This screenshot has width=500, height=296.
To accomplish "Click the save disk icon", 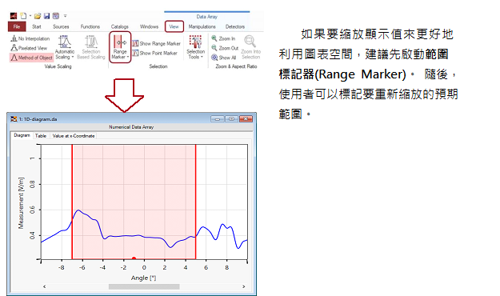I will coord(47,16).
